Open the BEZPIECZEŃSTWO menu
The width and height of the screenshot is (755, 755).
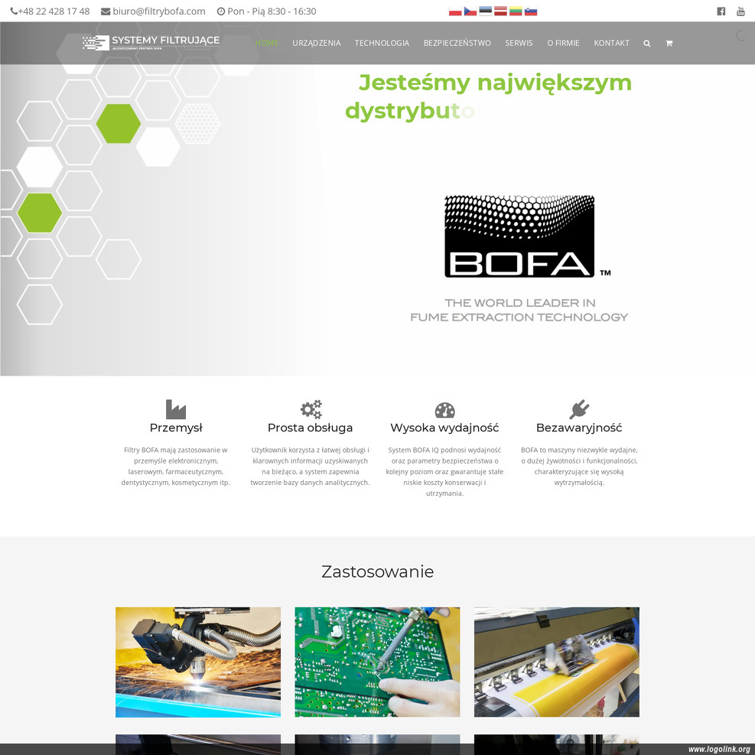tap(457, 43)
